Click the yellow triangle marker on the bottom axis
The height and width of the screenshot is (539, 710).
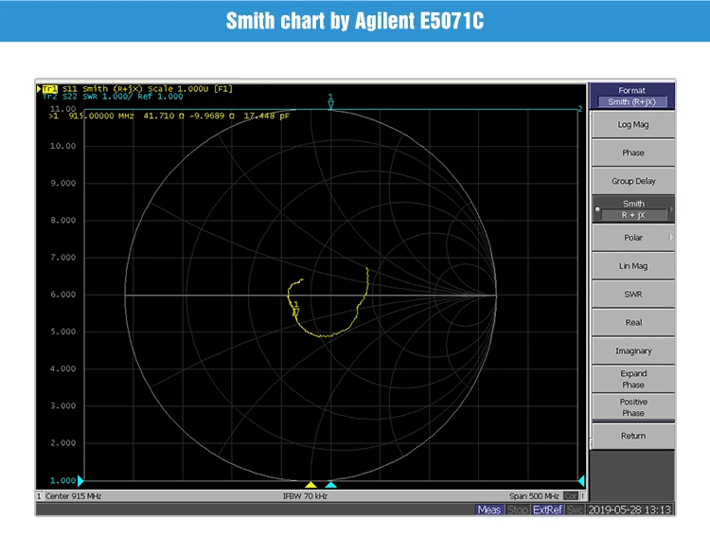(311, 484)
